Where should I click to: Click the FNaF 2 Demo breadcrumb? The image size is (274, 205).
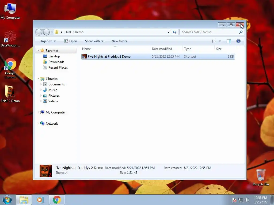click(74, 32)
